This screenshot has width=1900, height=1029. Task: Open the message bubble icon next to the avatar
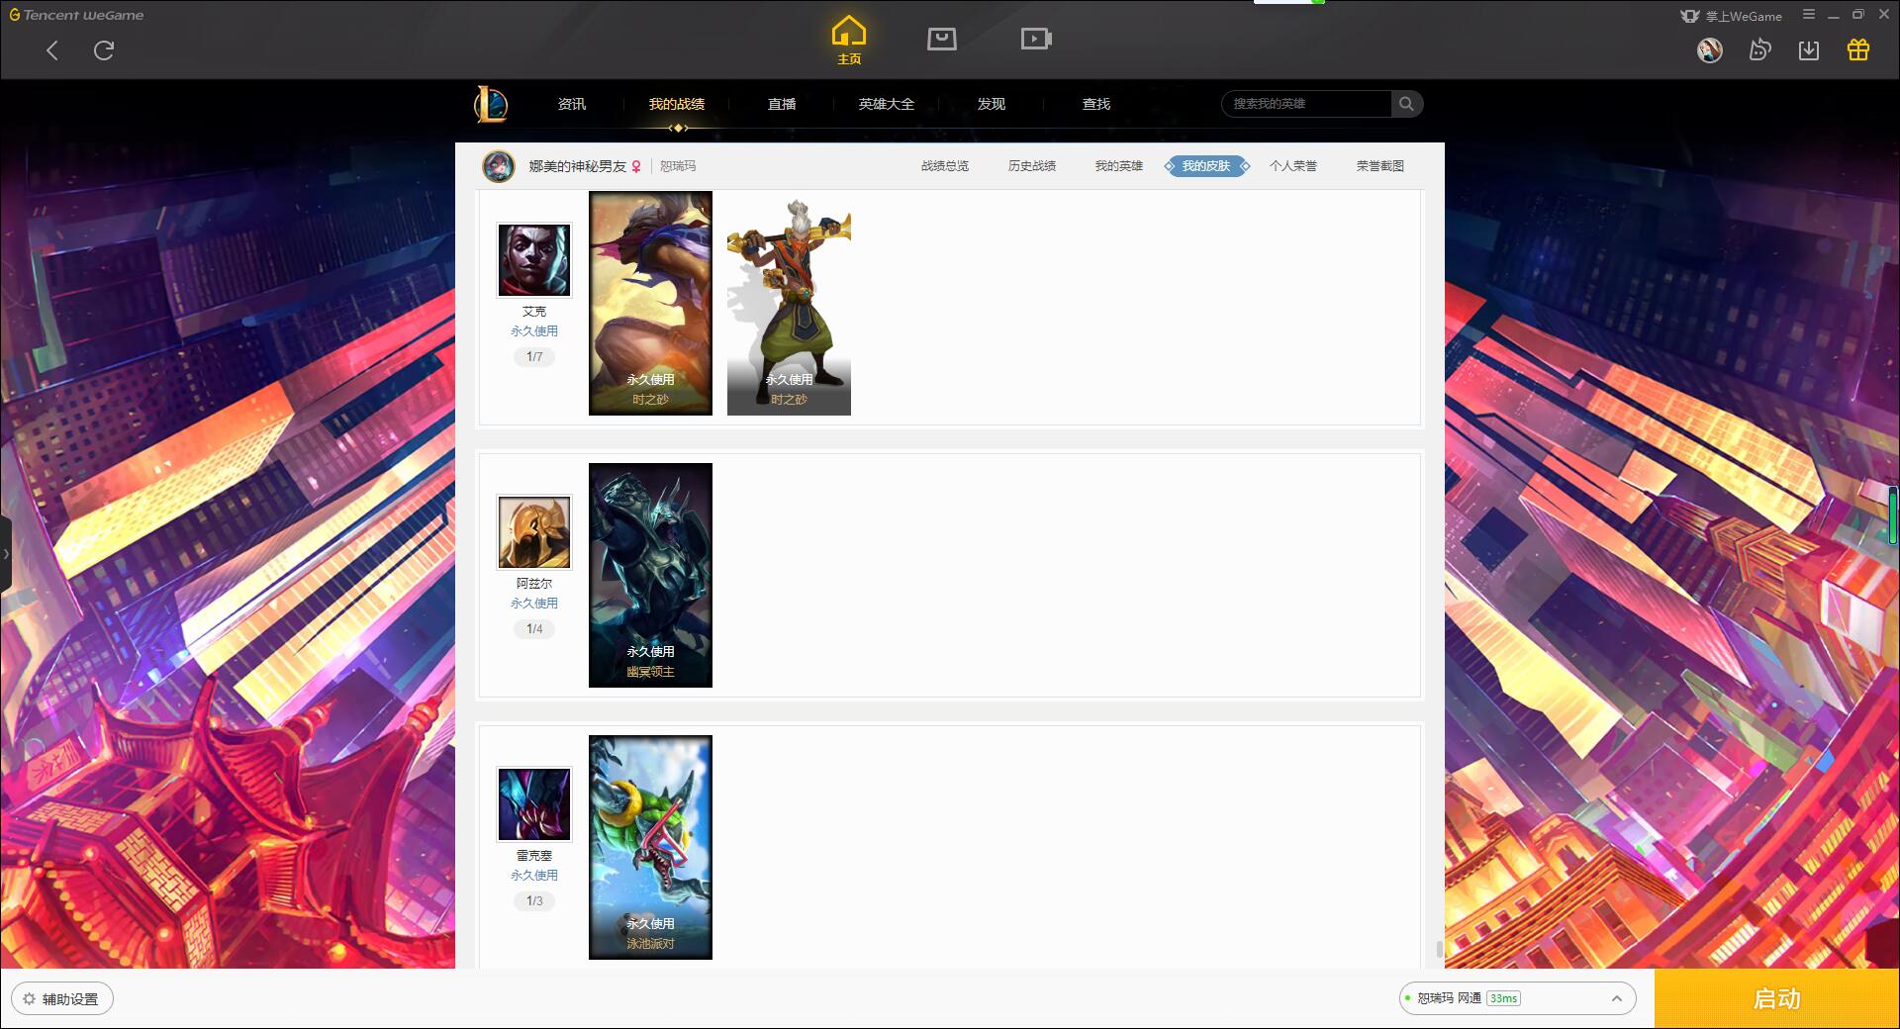coord(1758,50)
